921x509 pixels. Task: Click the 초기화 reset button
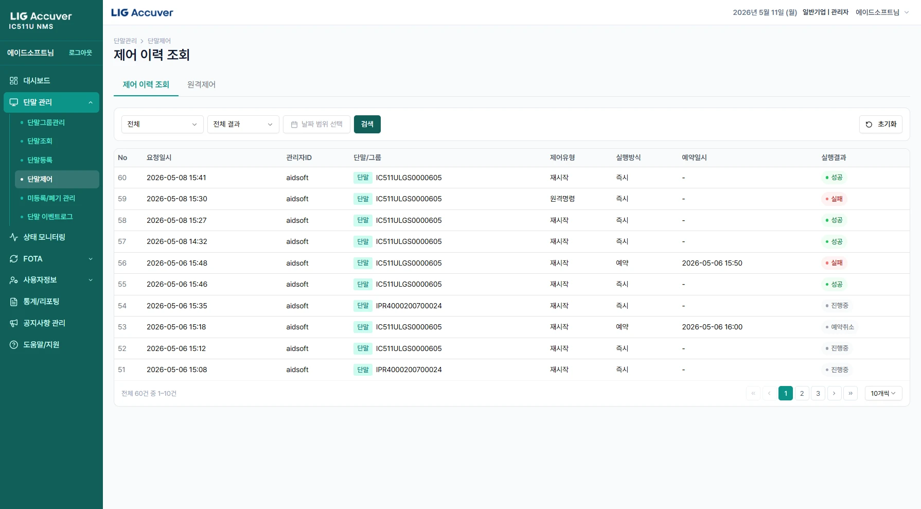pos(880,124)
